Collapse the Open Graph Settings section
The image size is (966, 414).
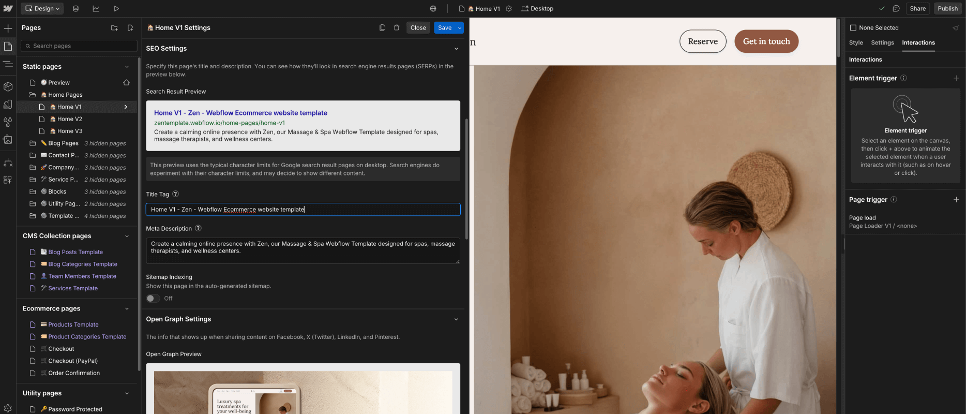[456, 319]
